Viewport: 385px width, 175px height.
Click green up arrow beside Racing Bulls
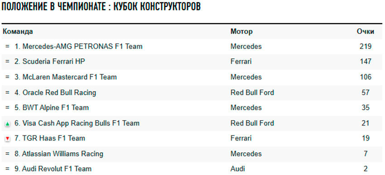(x=7, y=124)
